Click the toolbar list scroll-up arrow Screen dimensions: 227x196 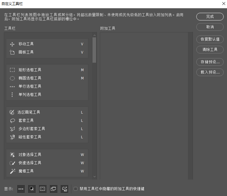tap(95, 35)
